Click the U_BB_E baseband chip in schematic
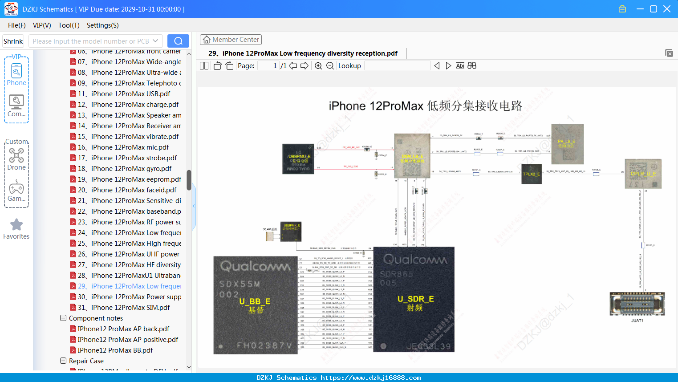 [x=255, y=305]
